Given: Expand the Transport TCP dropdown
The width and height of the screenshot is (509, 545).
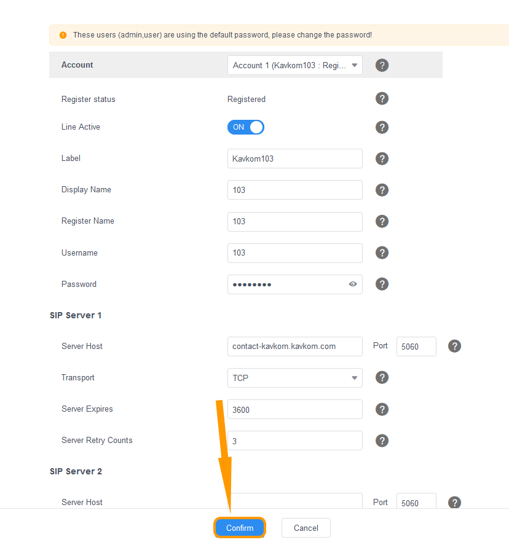Looking at the screenshot, I should (x=294, y=378).
